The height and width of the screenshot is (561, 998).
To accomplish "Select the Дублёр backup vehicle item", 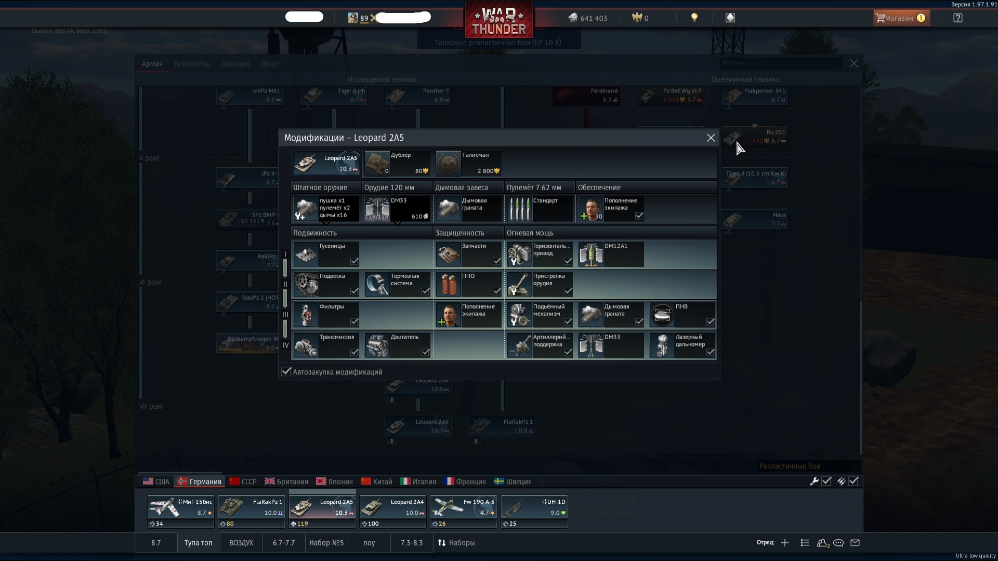I will (x=397, y=163).
